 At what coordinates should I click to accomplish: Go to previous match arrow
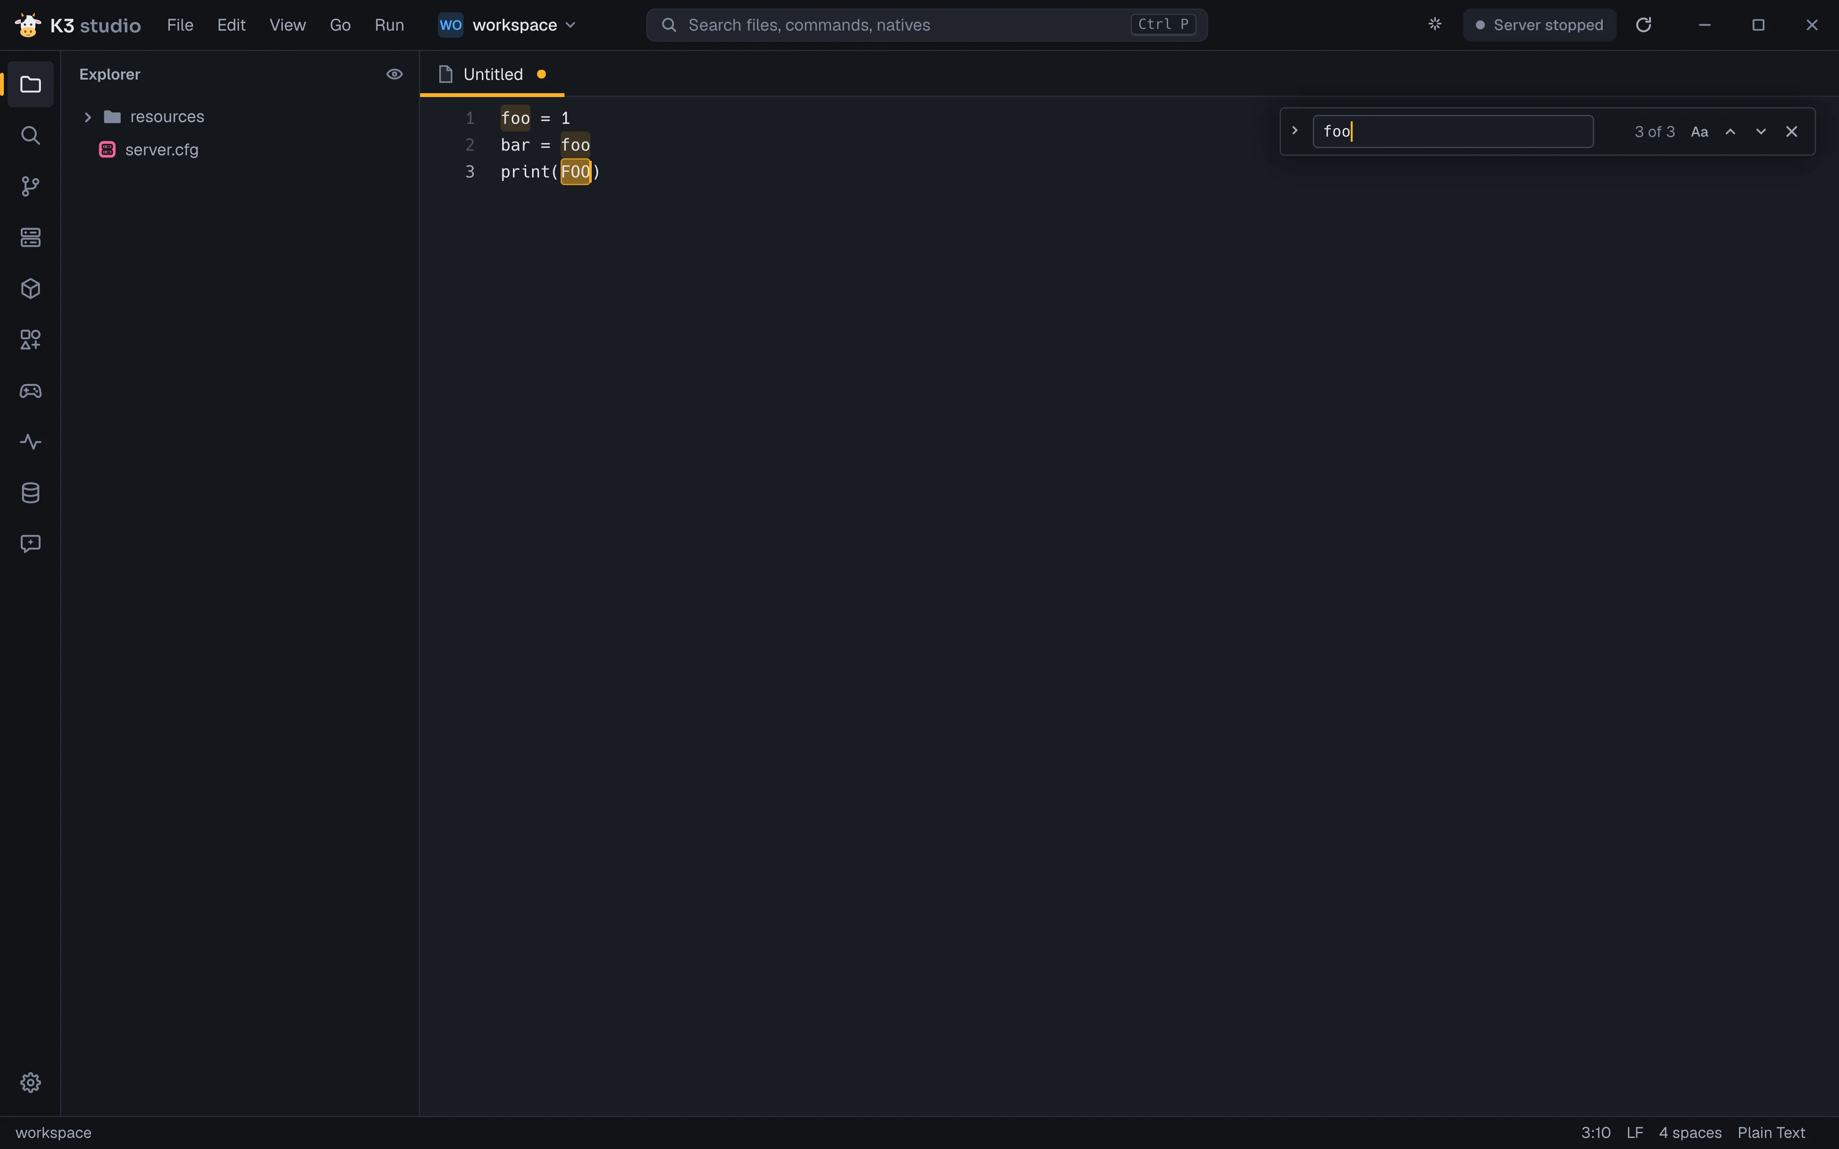(x=1730, y=131)
